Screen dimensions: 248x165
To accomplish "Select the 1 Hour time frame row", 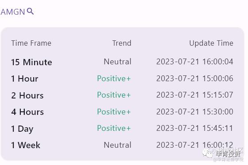I will point(122,79).
